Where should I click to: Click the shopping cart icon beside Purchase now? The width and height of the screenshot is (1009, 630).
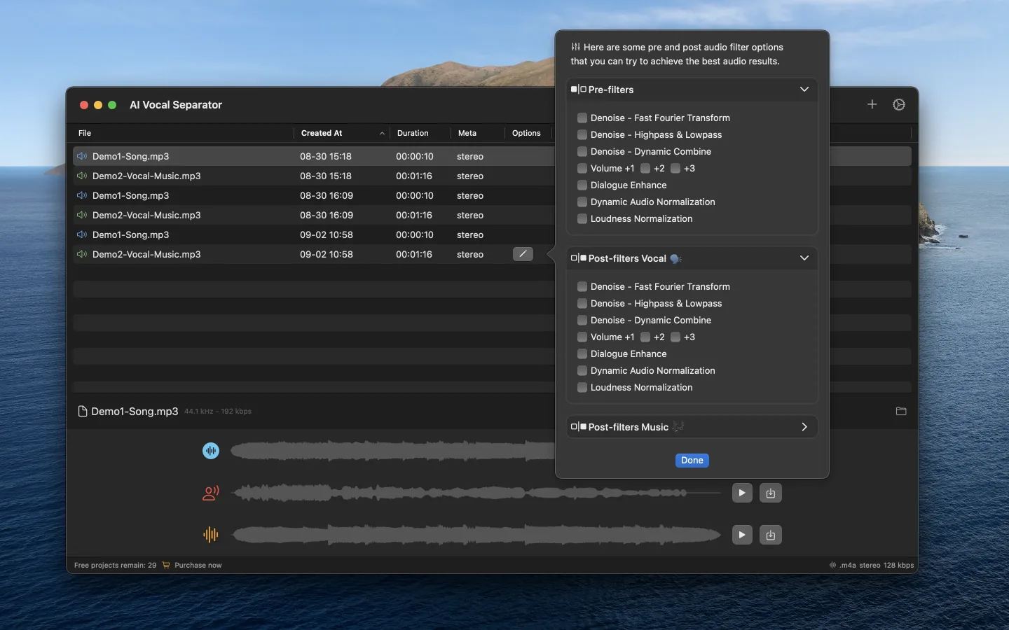[x=166, y=565]
